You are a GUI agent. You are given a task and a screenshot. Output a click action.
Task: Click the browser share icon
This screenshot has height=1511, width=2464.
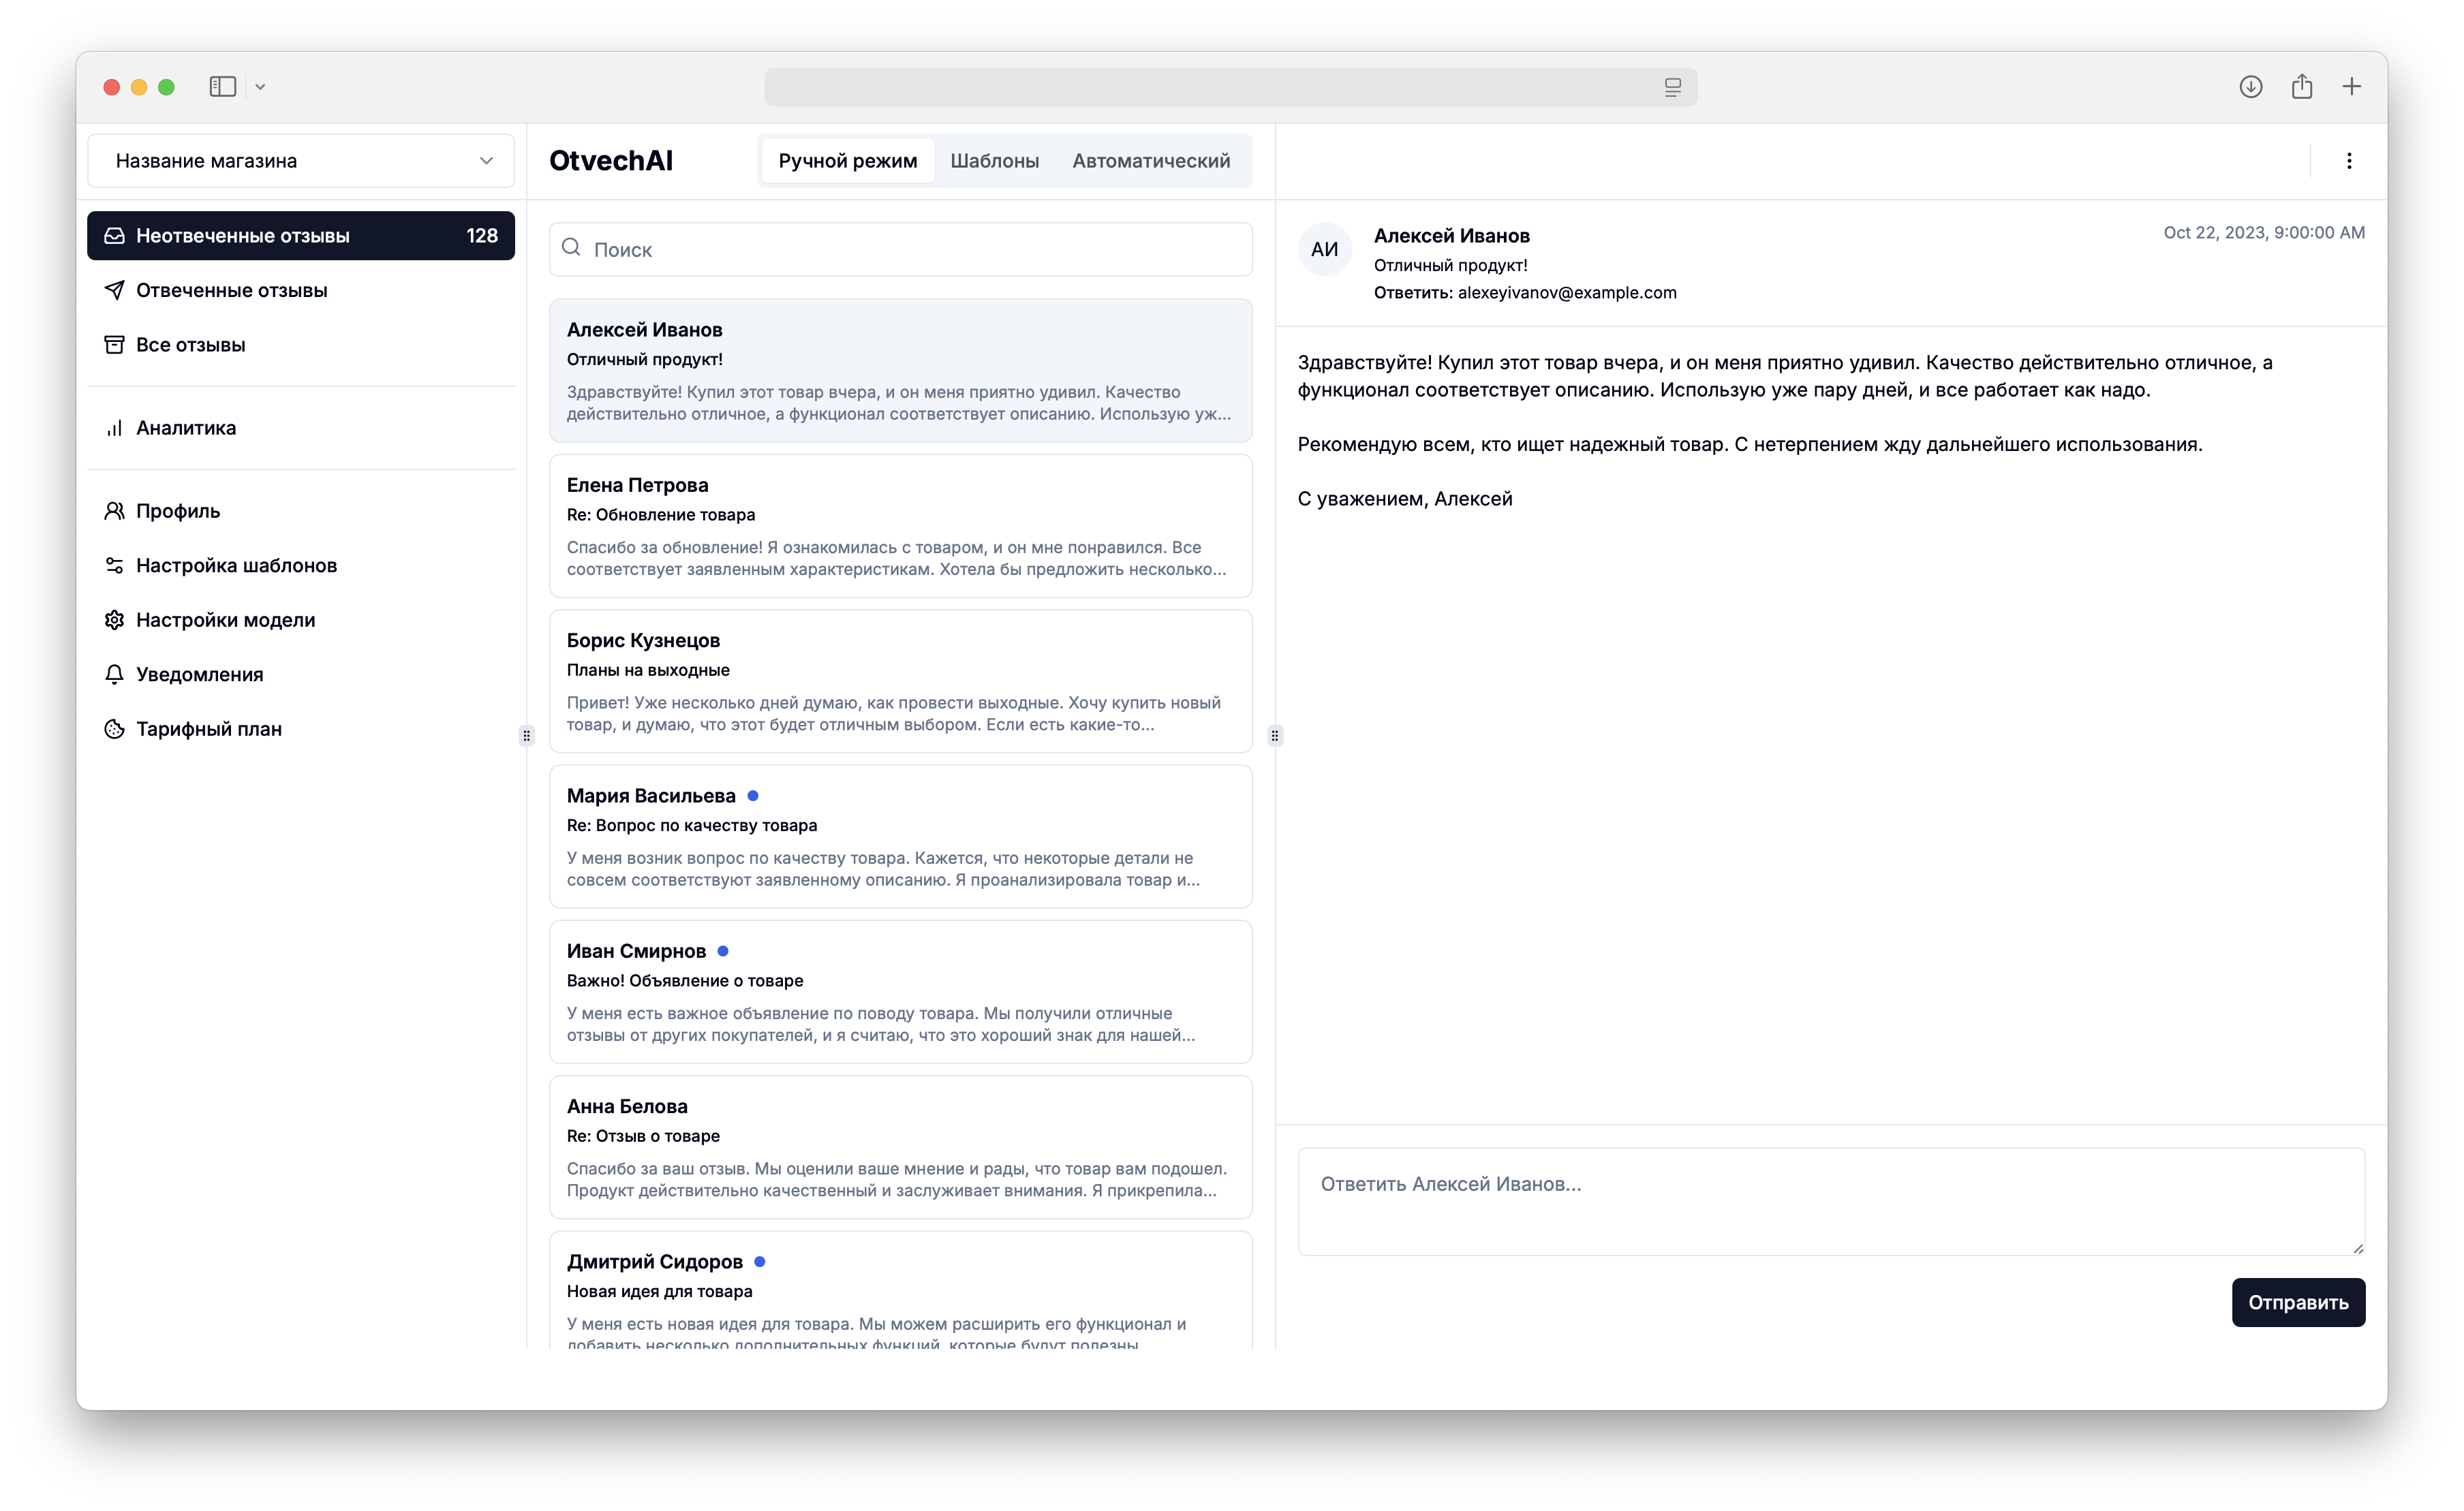click(2302, 86)
